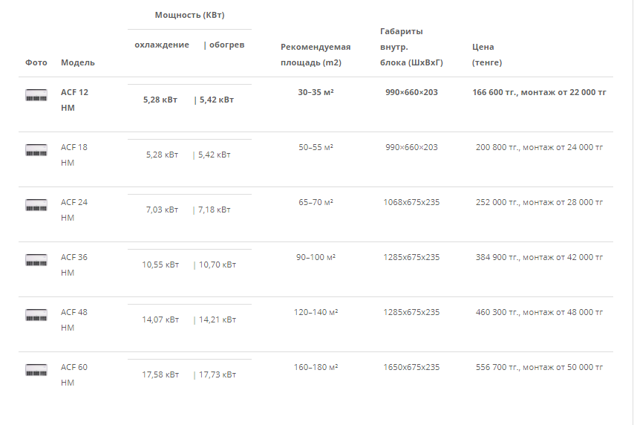
Task: Click the ACF 18 HM product photo
Action: (x=36, y=150)
